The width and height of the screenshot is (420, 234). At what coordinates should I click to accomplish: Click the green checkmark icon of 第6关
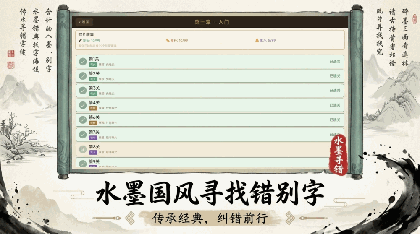point(83,120)
